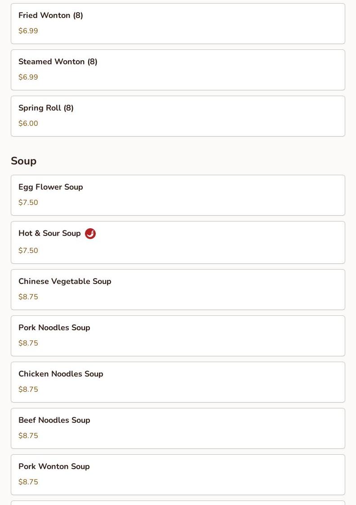The width and height of the screenshot is (356, 505).
Task: Click the $6.00 Spring Roll price
Action: pyautogui.click(x=28, y=124)
